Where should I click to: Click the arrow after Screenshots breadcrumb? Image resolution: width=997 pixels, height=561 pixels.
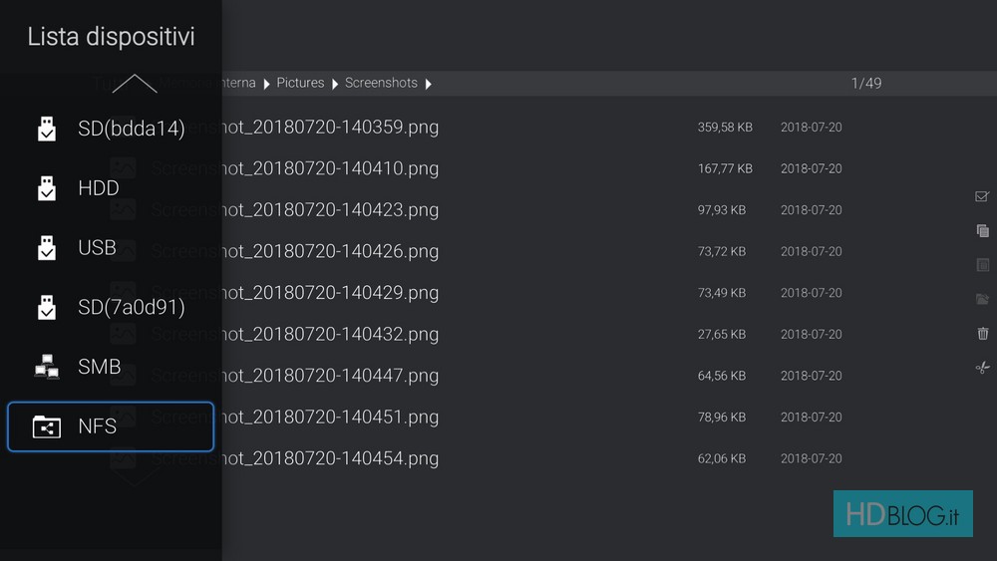coord(429,84)
